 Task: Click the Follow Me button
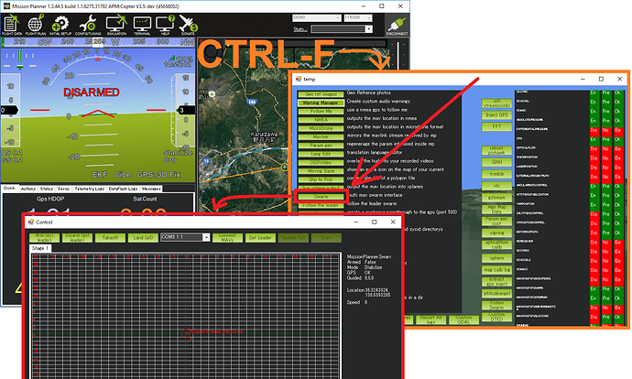tap(321, 111)
